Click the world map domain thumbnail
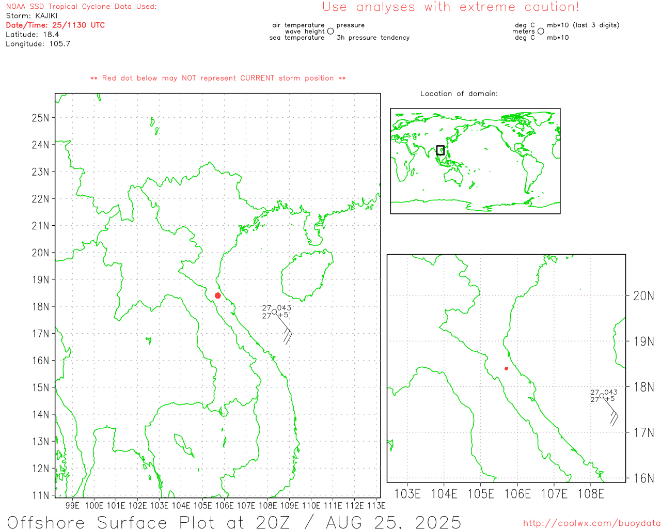Screen dimensions: 661x529 tap(475, 161)
